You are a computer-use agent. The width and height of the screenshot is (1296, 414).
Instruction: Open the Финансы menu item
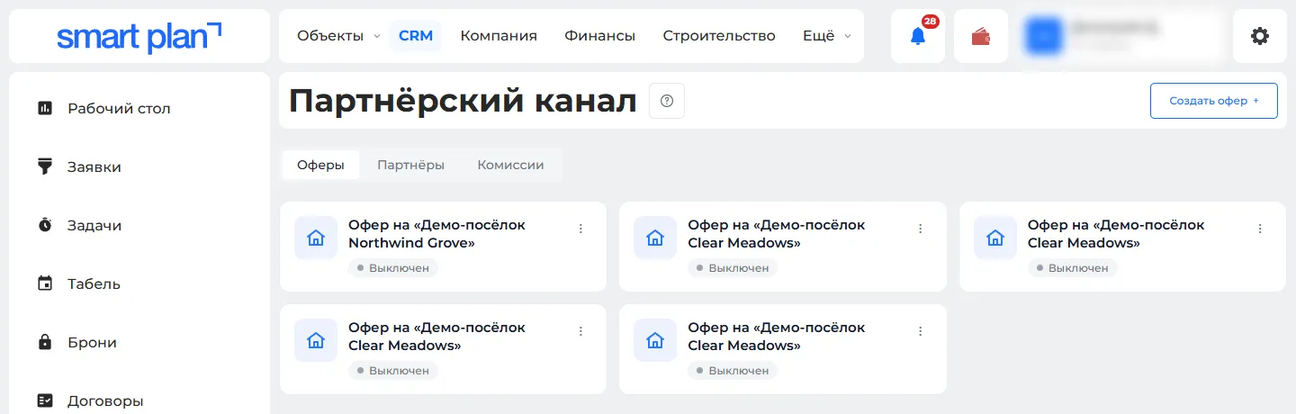pos(600,36)
